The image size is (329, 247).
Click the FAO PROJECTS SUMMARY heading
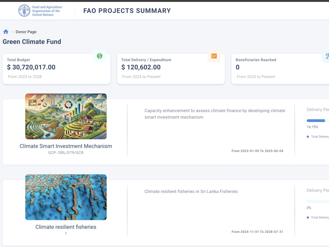[x=127, y=11]
